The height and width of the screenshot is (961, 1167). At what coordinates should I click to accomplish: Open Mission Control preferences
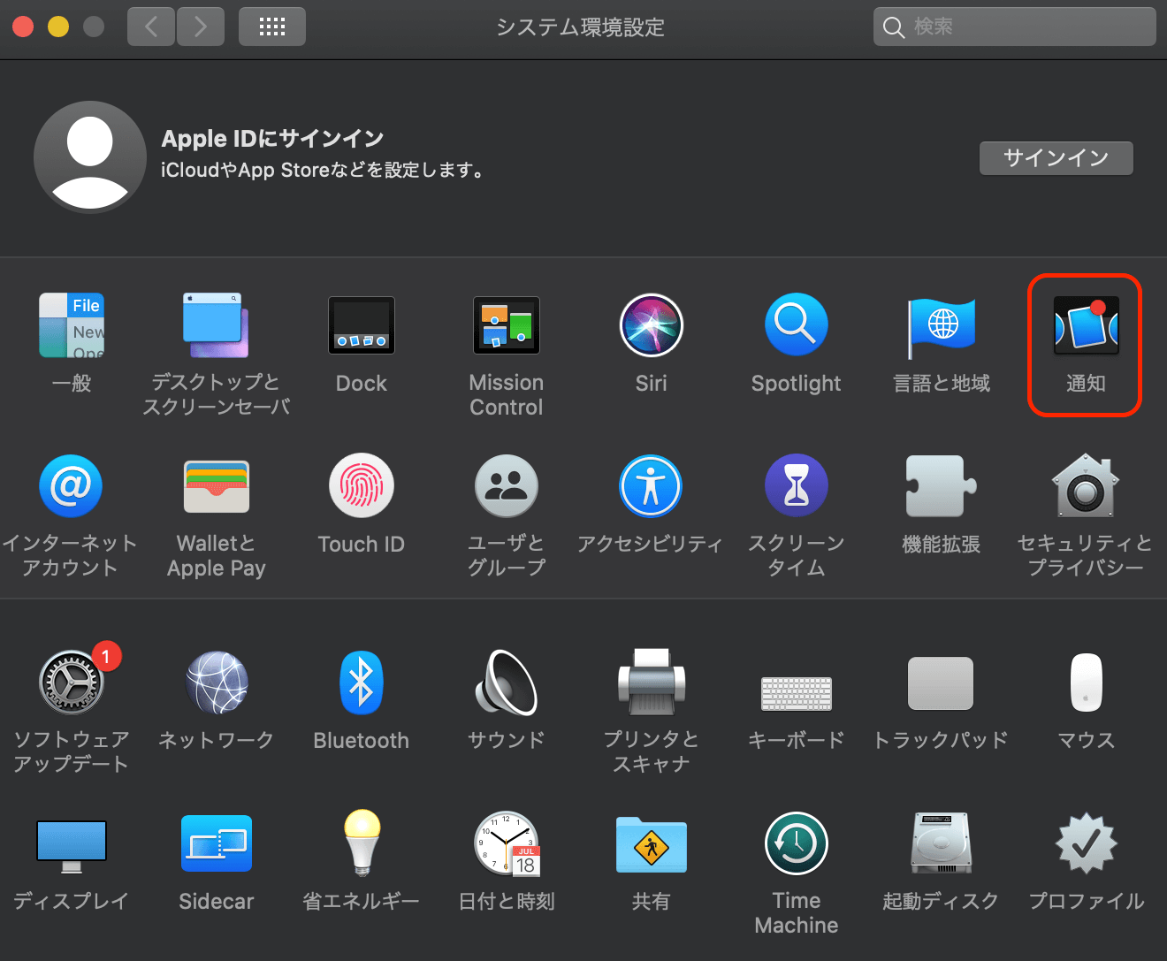click(506, 325)
